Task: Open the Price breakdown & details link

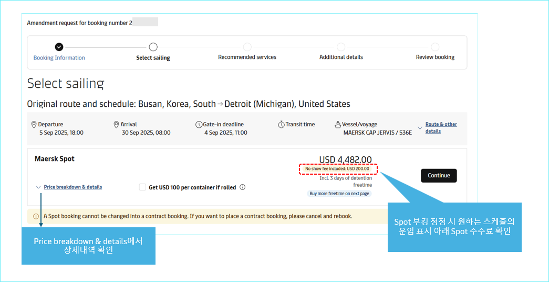Action: click(73, 187)
